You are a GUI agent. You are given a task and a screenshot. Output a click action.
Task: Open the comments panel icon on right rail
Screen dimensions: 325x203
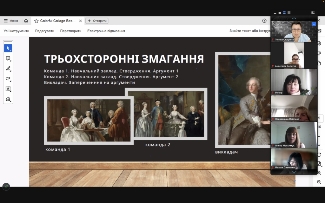[319, 43]
